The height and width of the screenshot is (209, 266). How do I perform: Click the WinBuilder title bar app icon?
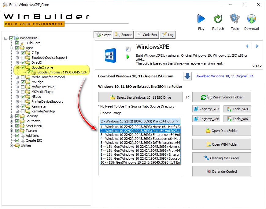click(x=5, y=5)
